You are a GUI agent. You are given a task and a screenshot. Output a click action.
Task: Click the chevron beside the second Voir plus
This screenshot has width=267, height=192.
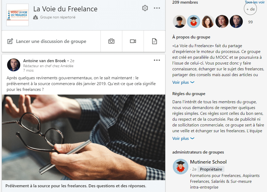pos(192,139)
